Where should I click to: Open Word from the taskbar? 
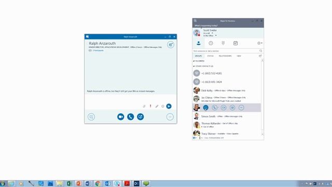[88, 183]
